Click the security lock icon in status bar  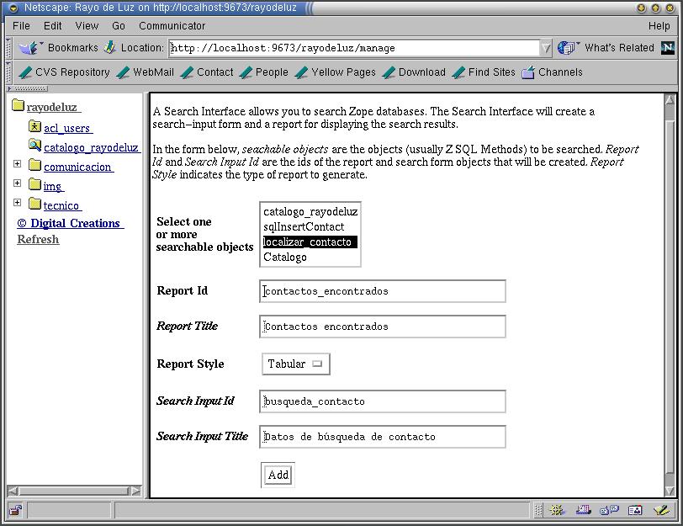pos(16,510)
